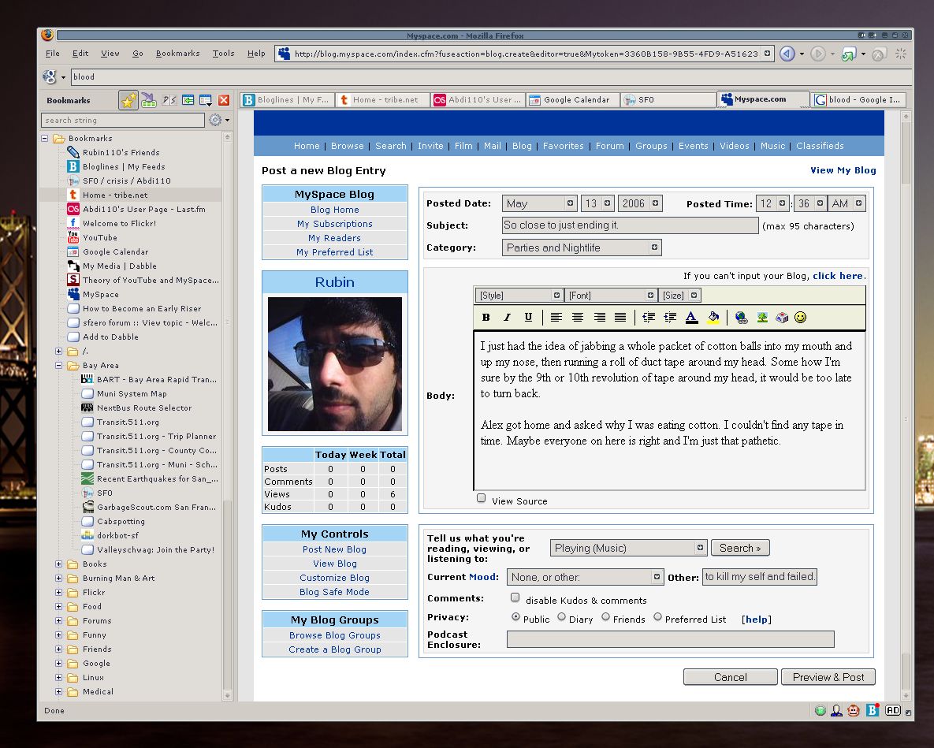934x748 pixels.
Task: Close the Bookmarks sidebar with red X
Action: tap(224, 100)
